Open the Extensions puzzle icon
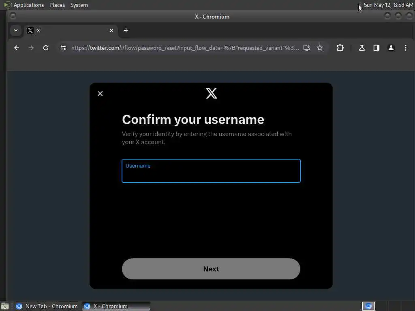415x311 pixels. coord(340,48)
